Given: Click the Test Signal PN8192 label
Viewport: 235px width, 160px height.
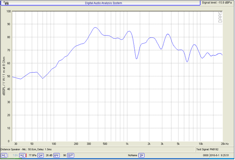Looking at the screenshot, I should (x=209, y=149).
